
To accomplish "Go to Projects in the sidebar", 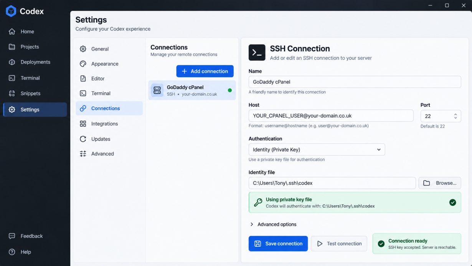I will click(35, 47).
